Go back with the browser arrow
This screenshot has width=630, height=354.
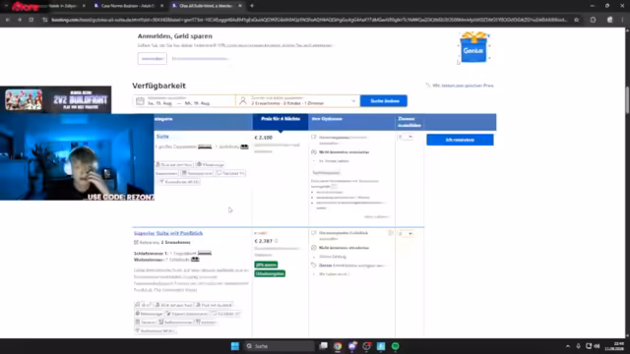coord(8,20)
